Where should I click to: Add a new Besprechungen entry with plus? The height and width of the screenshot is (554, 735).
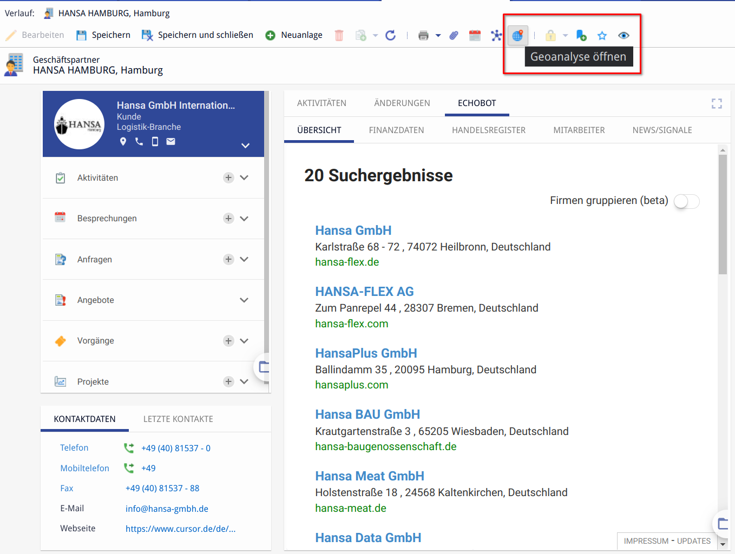[x=228, y=219]
